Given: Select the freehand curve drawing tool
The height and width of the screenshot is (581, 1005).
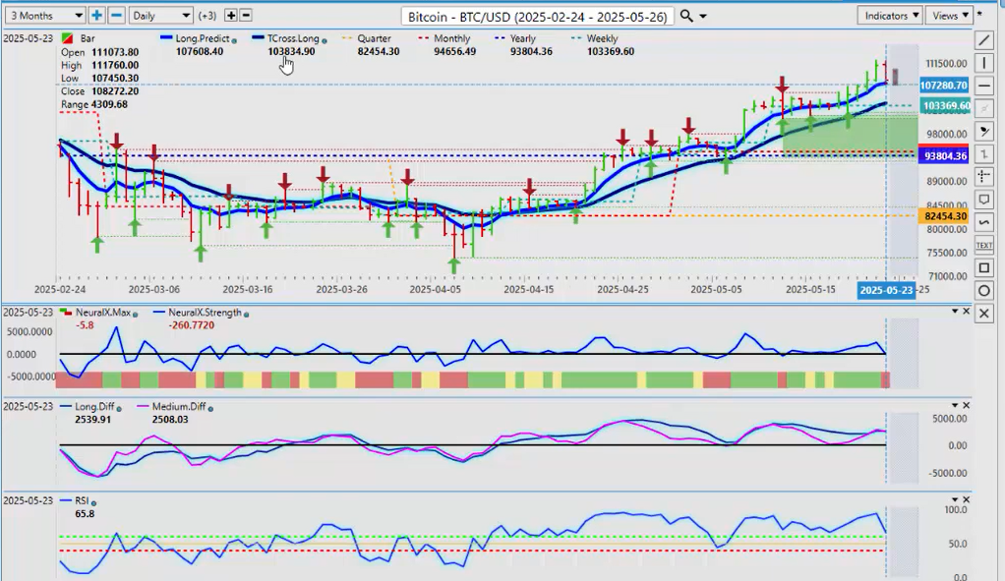Looking at the screenshot, I should [983, 222].
